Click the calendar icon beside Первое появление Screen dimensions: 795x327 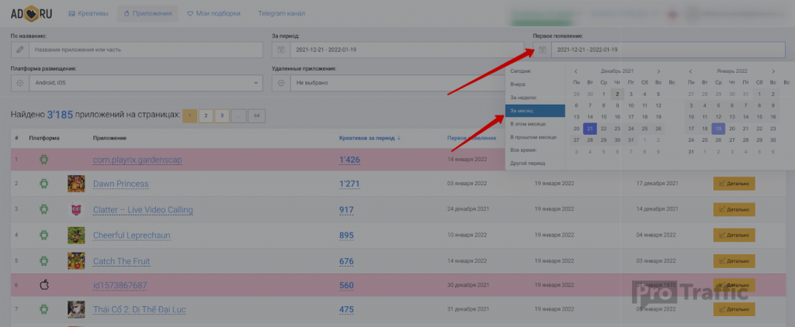(x=542, y=50)
